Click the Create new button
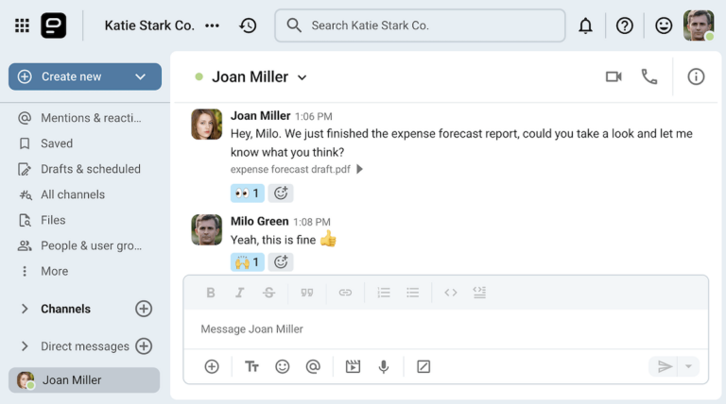This screenshot has height=404, width=726. (x=85, y=76)
